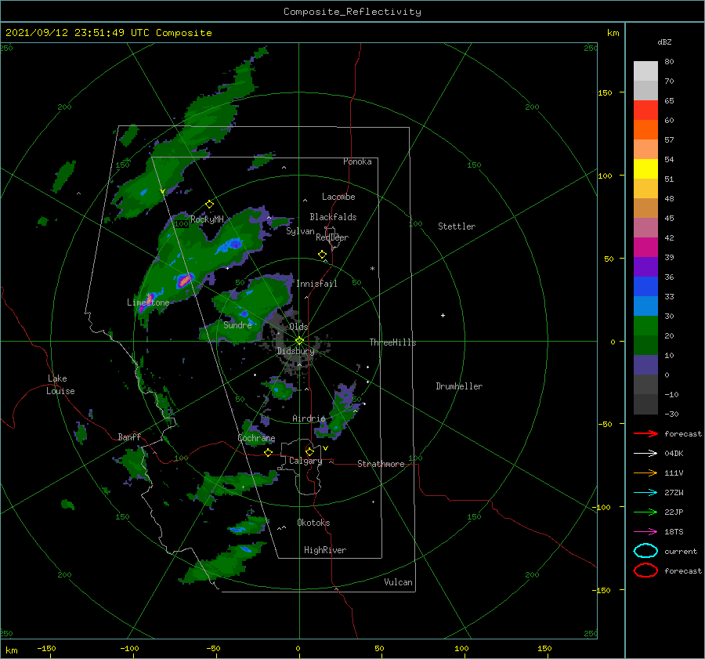Click the current legend label
This screenshot has height=659, width=705.
[x=681, y=552]
